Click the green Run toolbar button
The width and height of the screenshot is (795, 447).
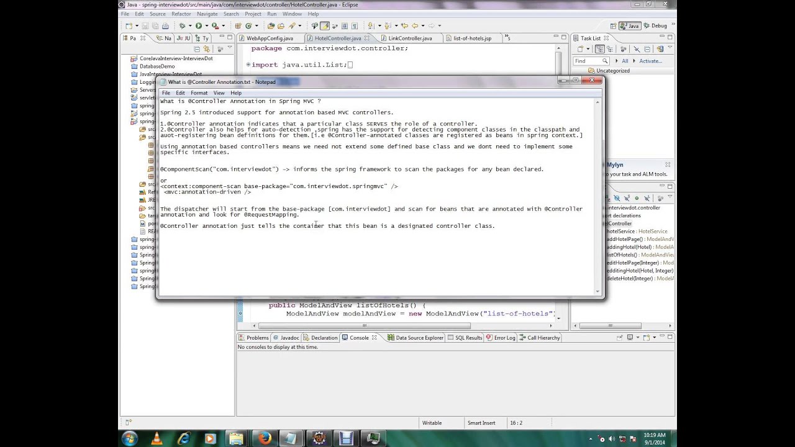coord(199,25)
